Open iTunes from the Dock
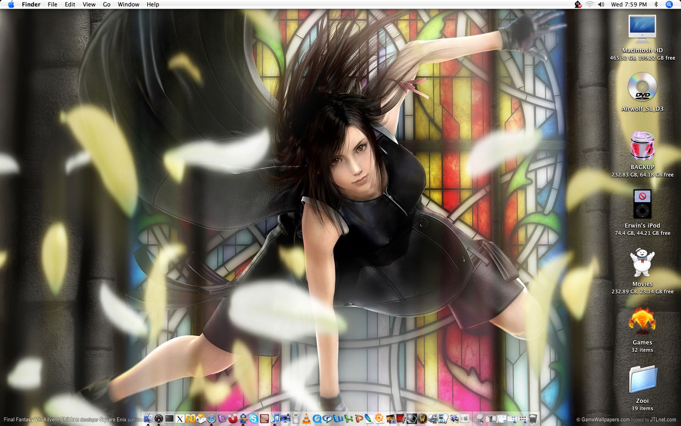Image resolution: width=681 pixels, height=426 pixels. 275,418
